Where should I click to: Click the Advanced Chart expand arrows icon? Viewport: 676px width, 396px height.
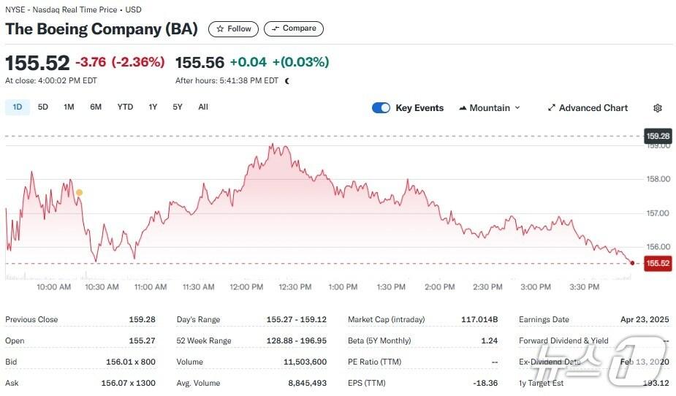click(552, 108)
